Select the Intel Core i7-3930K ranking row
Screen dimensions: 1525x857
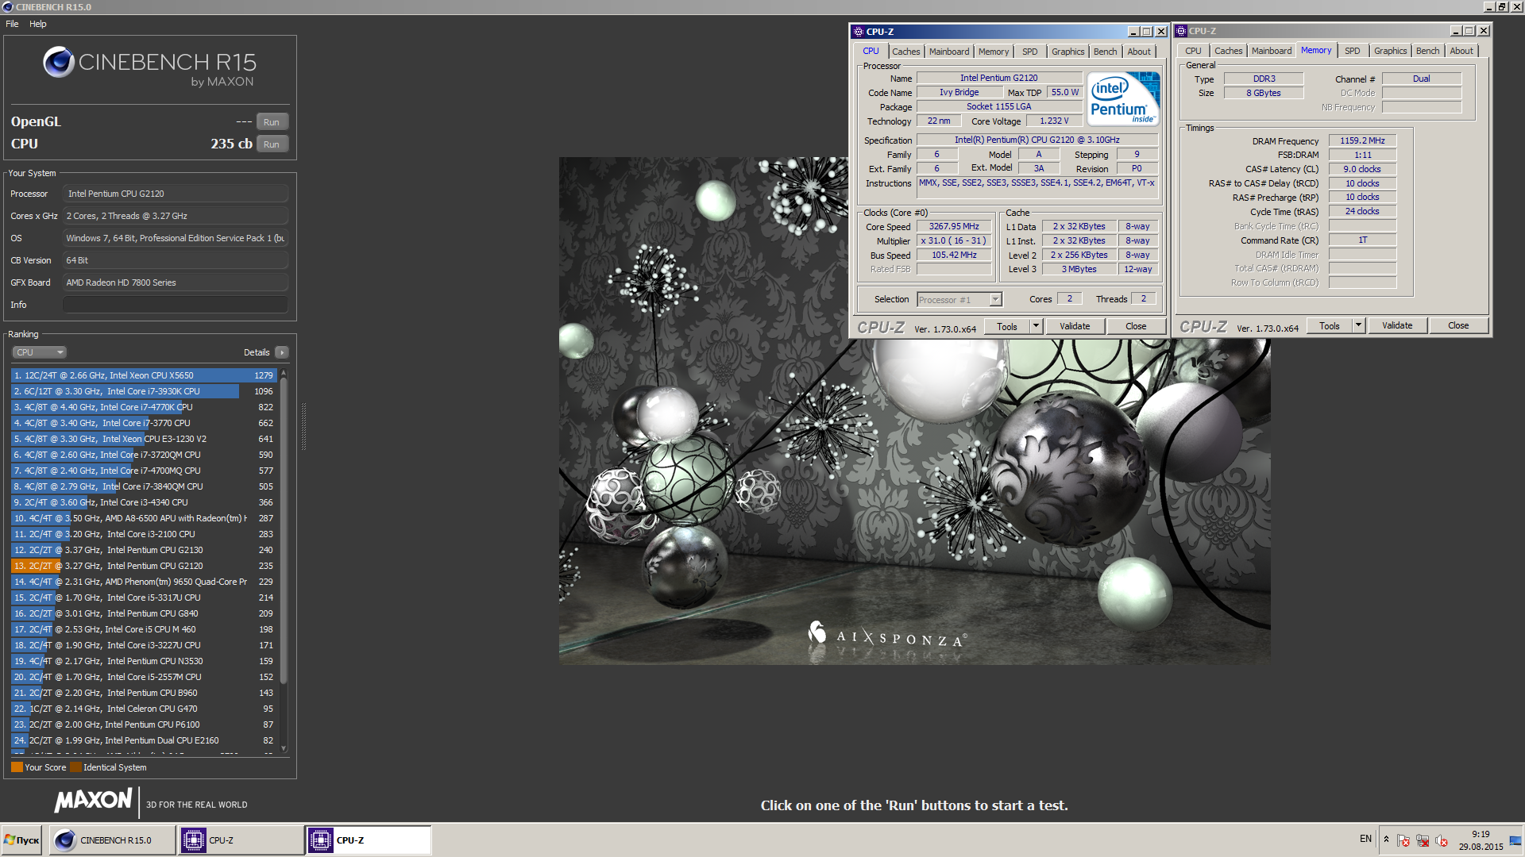143,391
